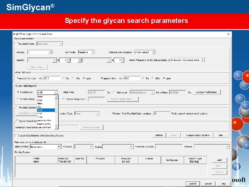Screen dimensions: 249x187
Task: Select the Peptide Mass radio button
Action: pos(18,99)
